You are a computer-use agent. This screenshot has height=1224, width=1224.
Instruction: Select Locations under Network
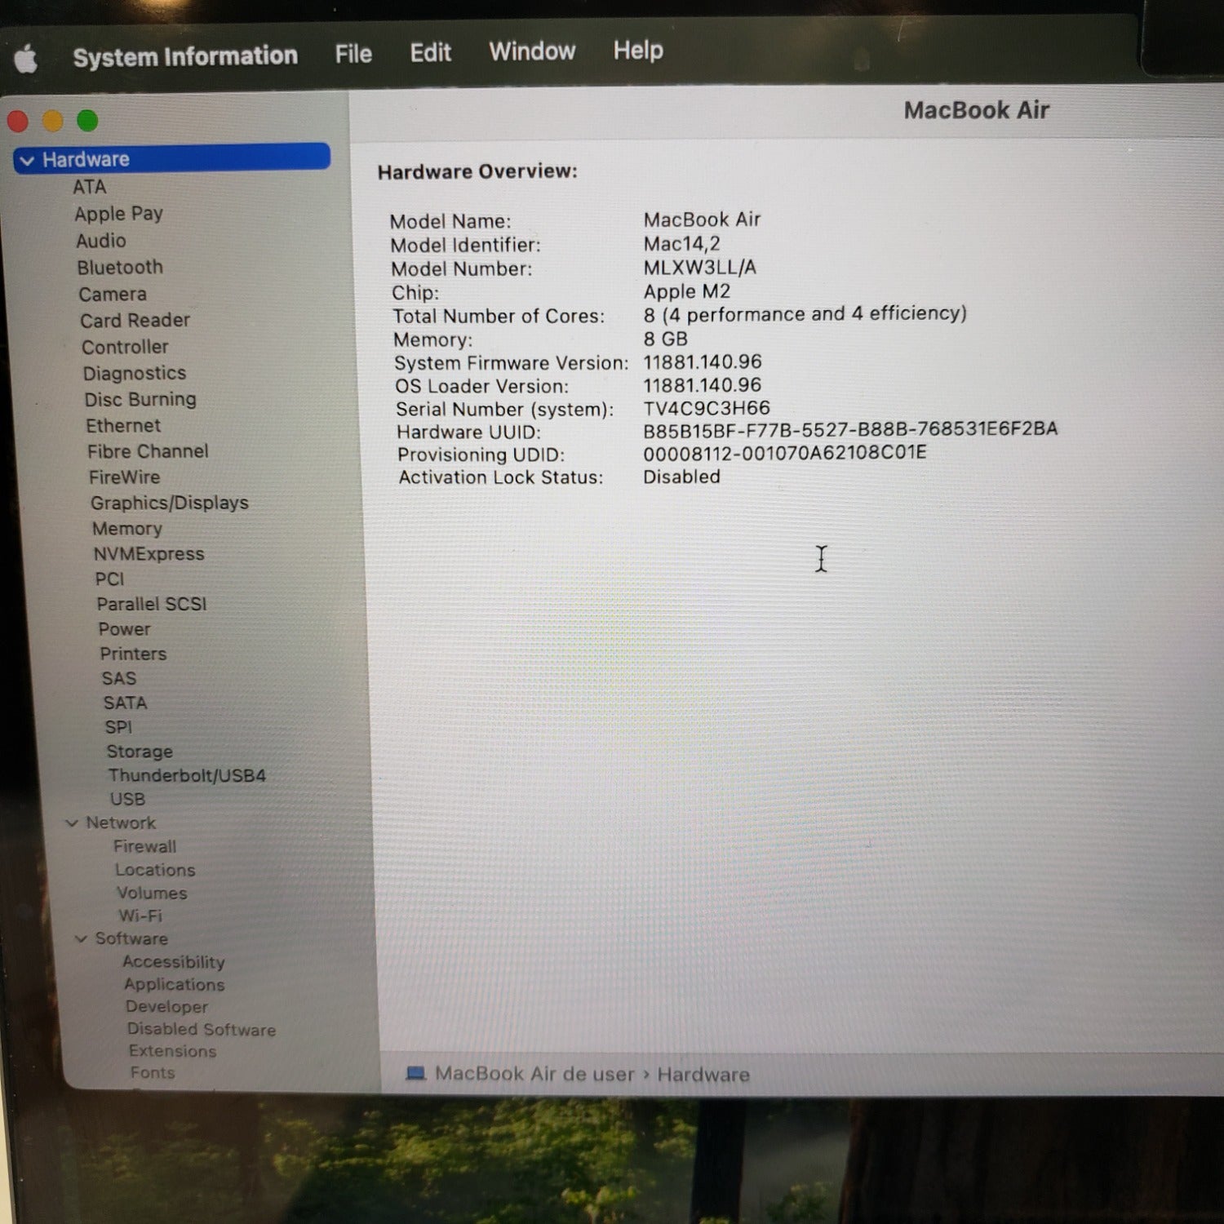[x=155, y=871]
